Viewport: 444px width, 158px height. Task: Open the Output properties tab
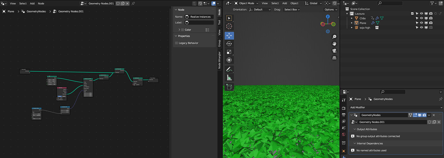[x=344, y=115]
